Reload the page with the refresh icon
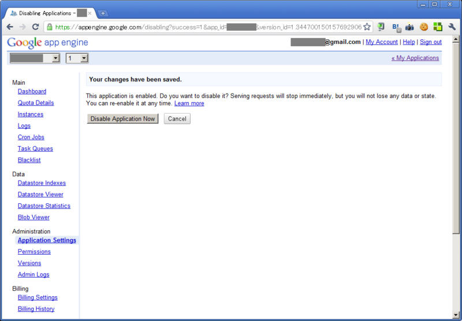The width and height of the screenshot is (462, 321). tap(36, 27)
